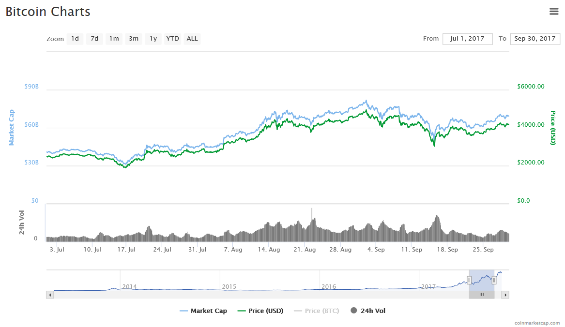Set zoom range to 3m
Image resolution: width=565 pixels, height=327 pixels.
click(x=133, y=39)
